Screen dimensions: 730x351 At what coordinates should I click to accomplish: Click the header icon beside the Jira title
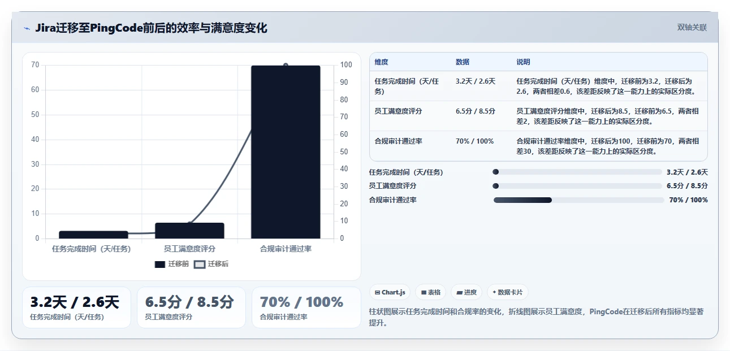pyautogui.click(x=27, y=28)
